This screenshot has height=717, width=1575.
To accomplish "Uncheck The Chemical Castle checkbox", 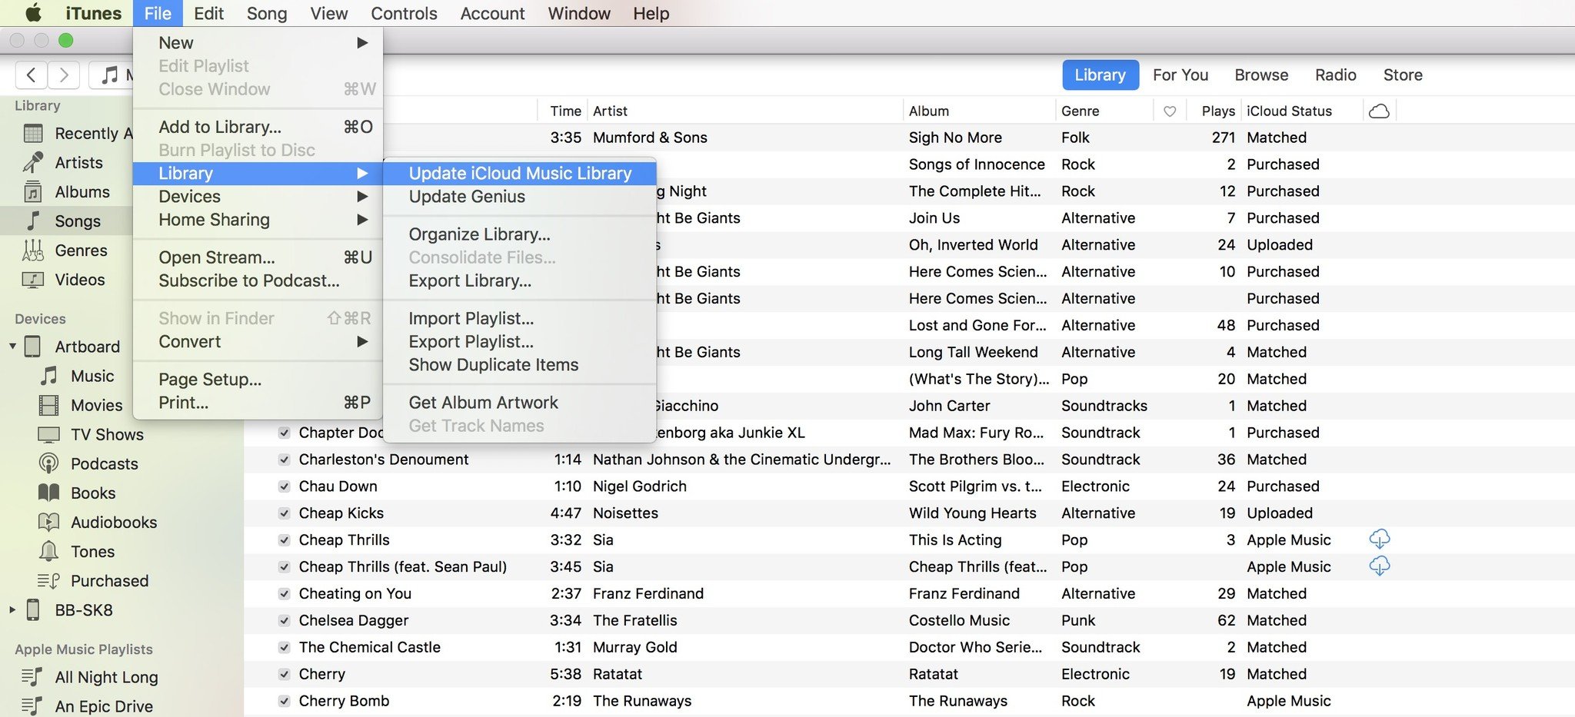I will pos(284,647).
